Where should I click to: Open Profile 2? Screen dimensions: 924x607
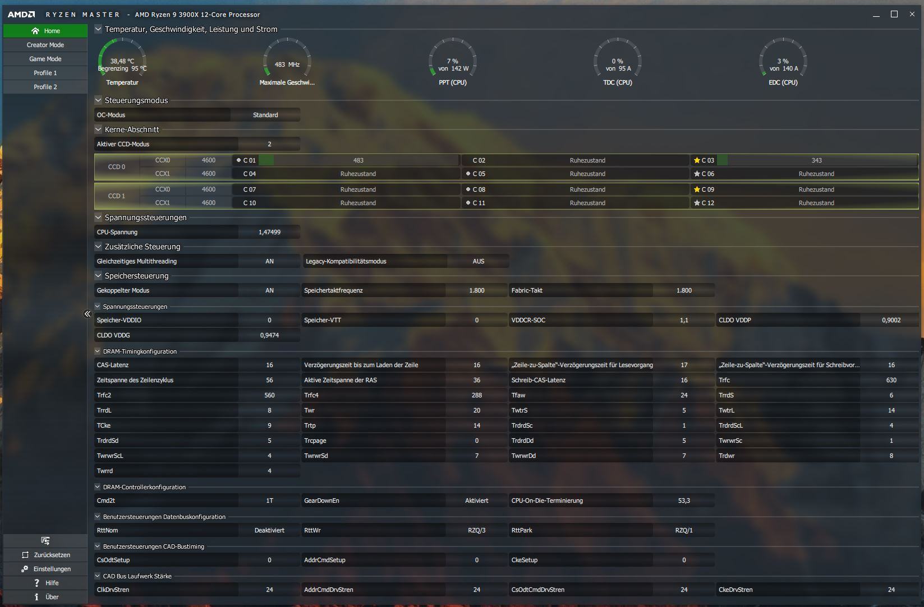tap(45, 87)
